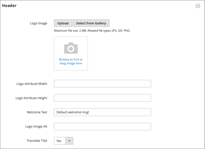Click the Translate Title dropdown arrow

(x=69, y=141)
